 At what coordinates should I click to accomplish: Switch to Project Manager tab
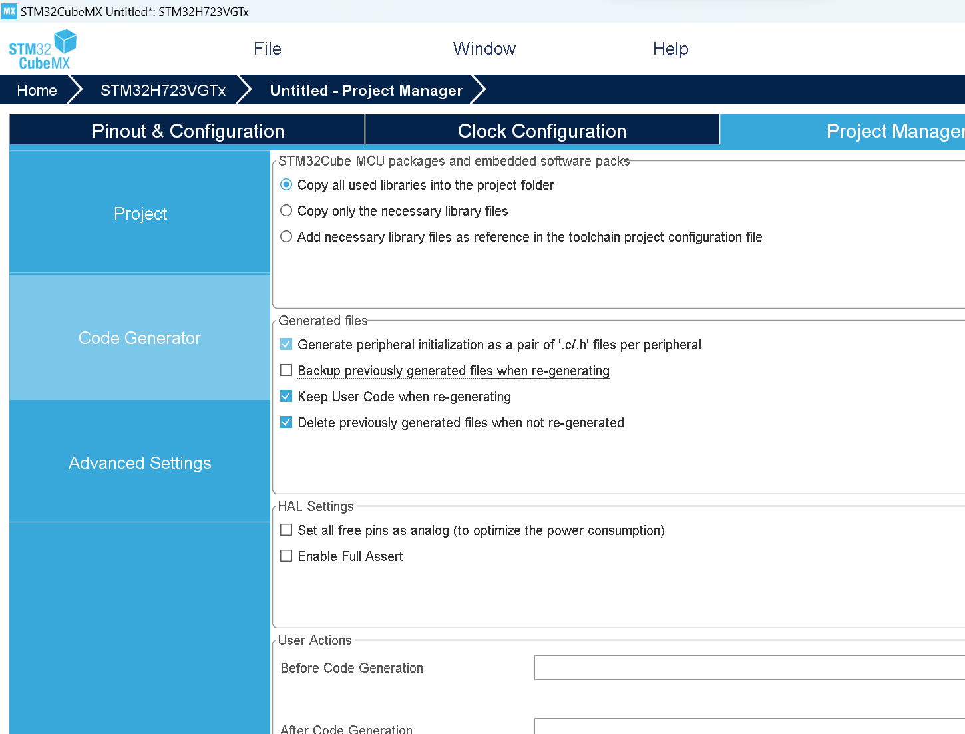[843, 130]
